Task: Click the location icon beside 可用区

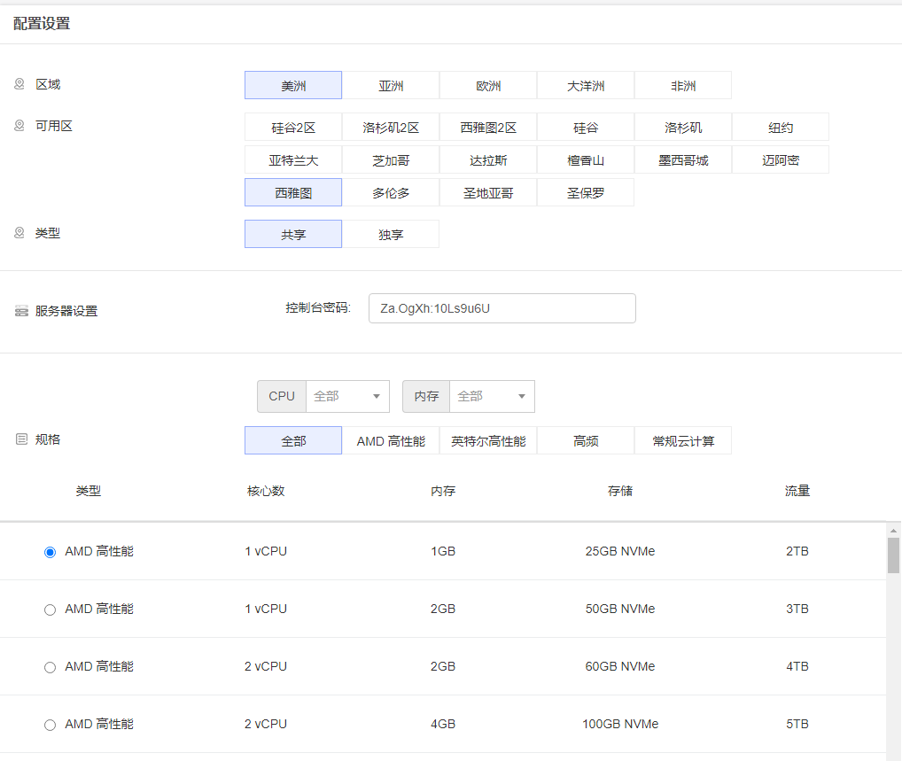Action: pyautogui.click(x=19, y=126)
